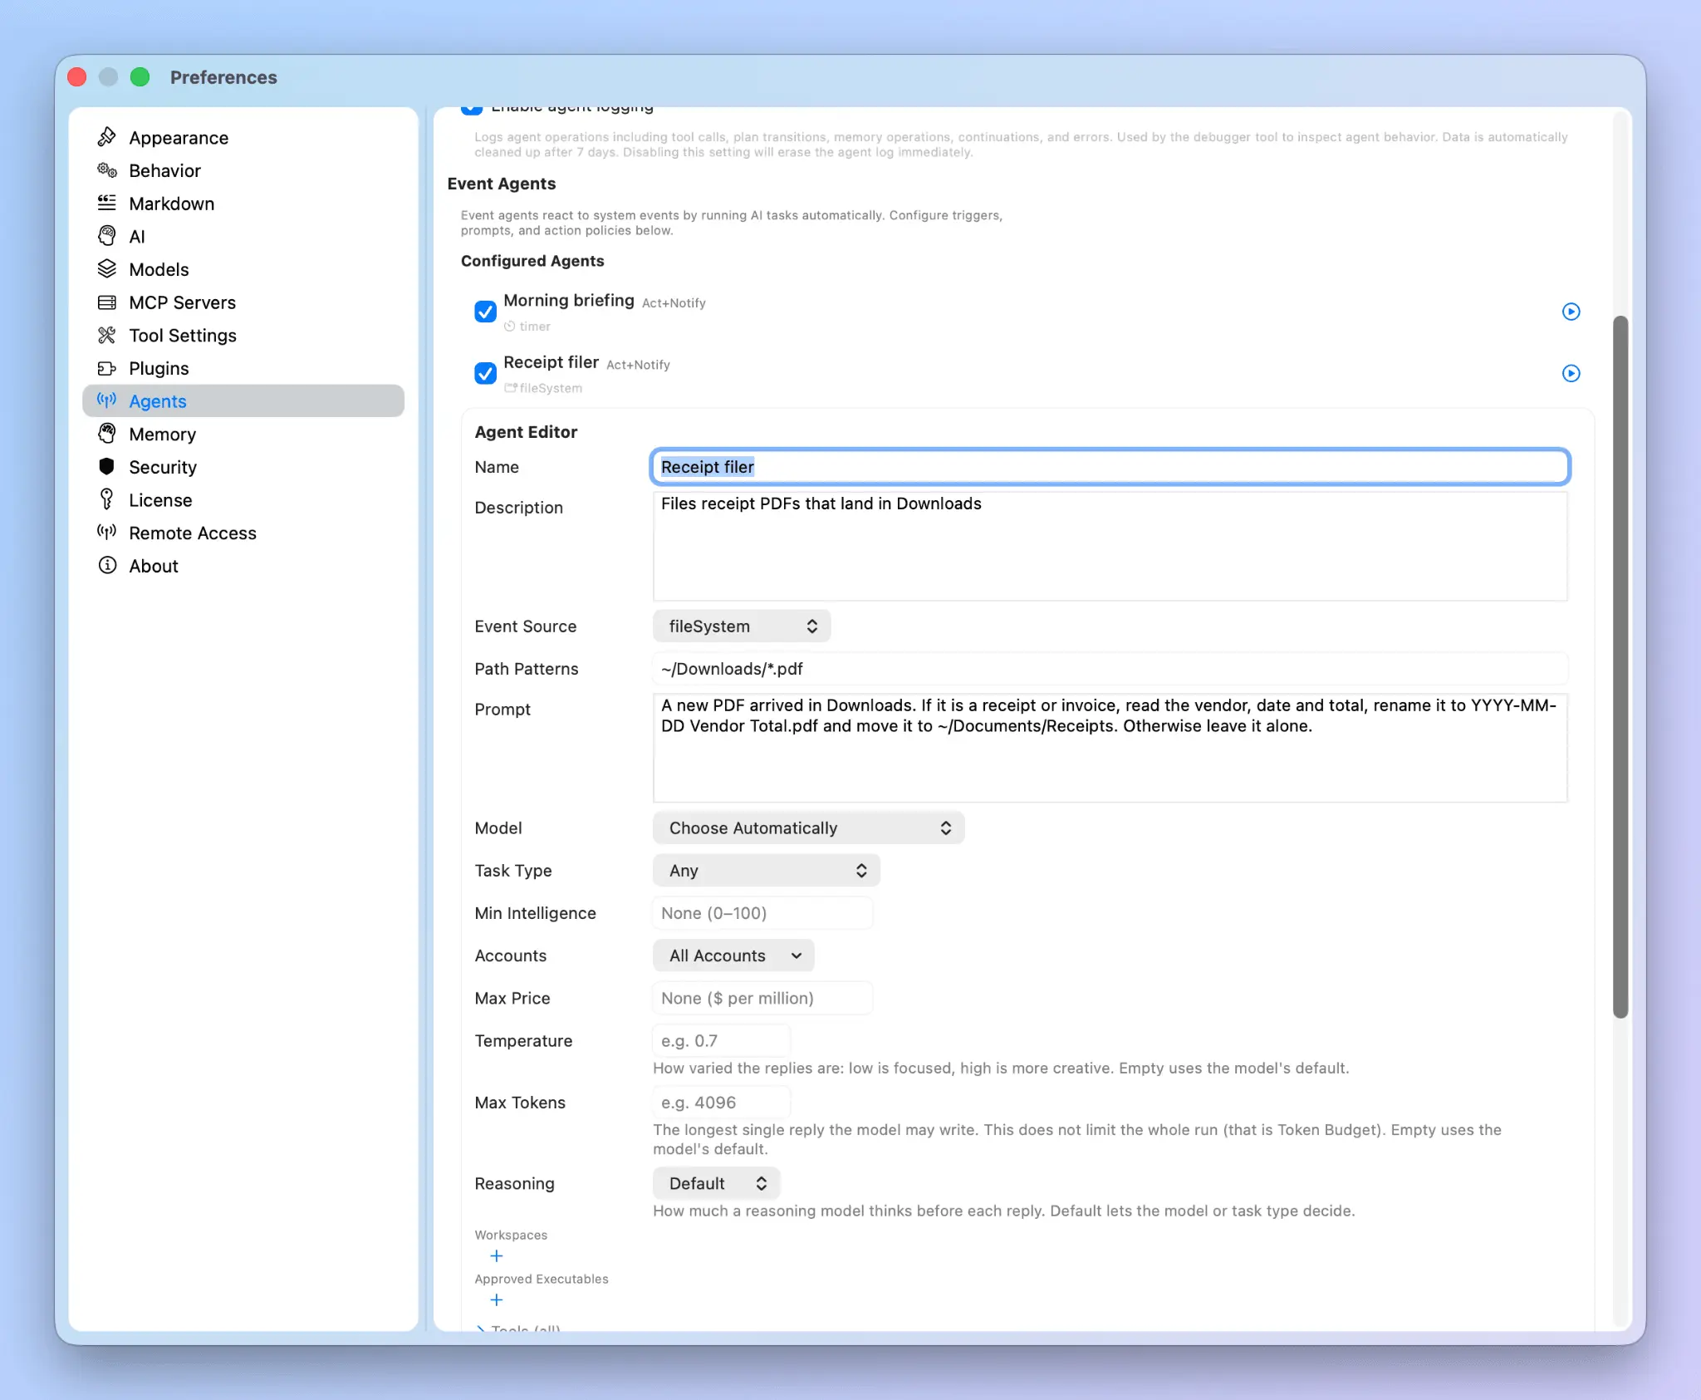This screenshot has height=1400, width=1701.
Task: Click the Models stacked layers icon
Action: 106,269
